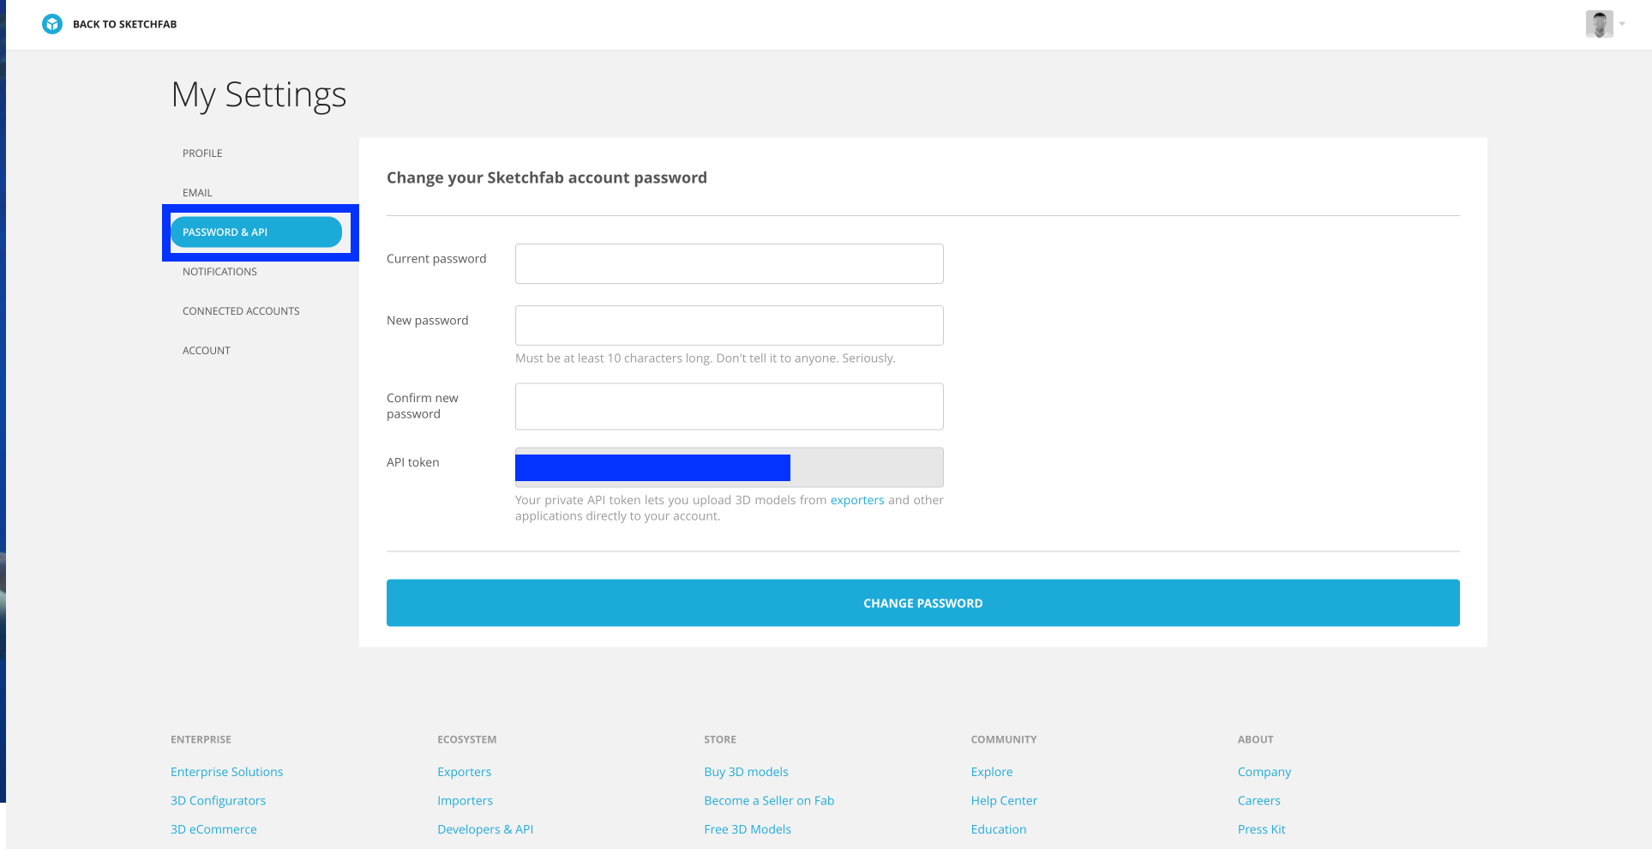Focus the Current password field

tap(730, 264)
